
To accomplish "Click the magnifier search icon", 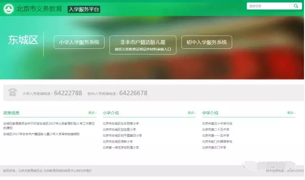I will pos(296,6).
